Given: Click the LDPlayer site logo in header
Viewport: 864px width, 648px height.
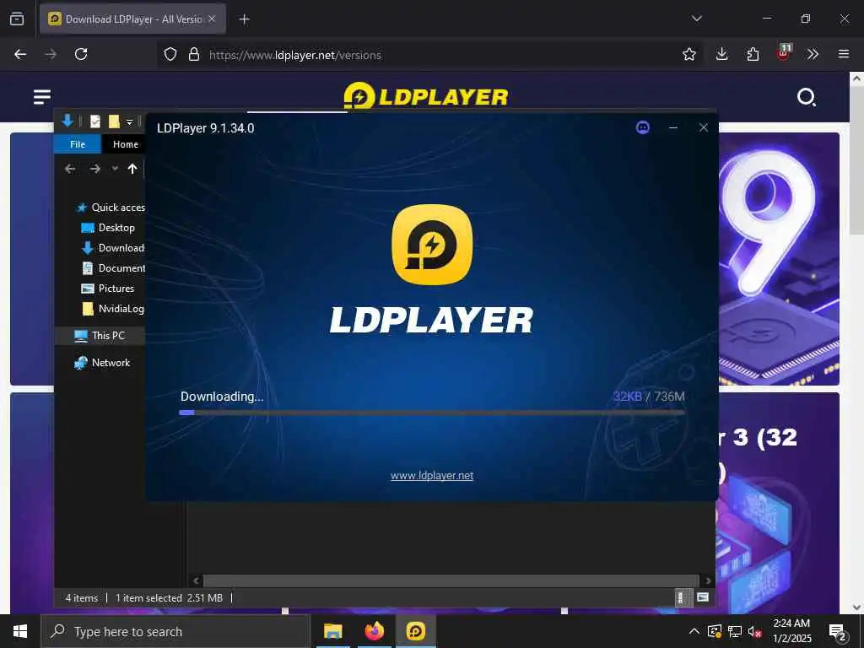Looking at the screenshot, I should [425, 96].
